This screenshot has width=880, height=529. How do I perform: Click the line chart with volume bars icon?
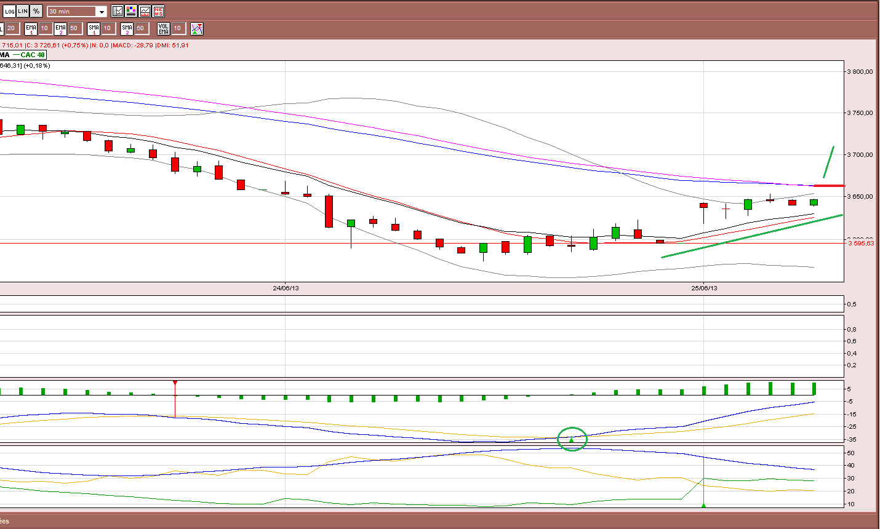coord(145,11)
